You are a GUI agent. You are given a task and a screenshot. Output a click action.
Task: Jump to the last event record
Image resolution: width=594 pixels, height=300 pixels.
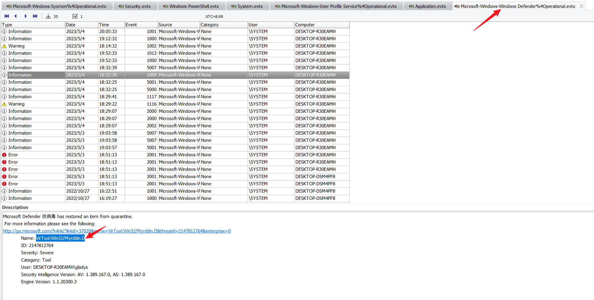tap(35, 16)
